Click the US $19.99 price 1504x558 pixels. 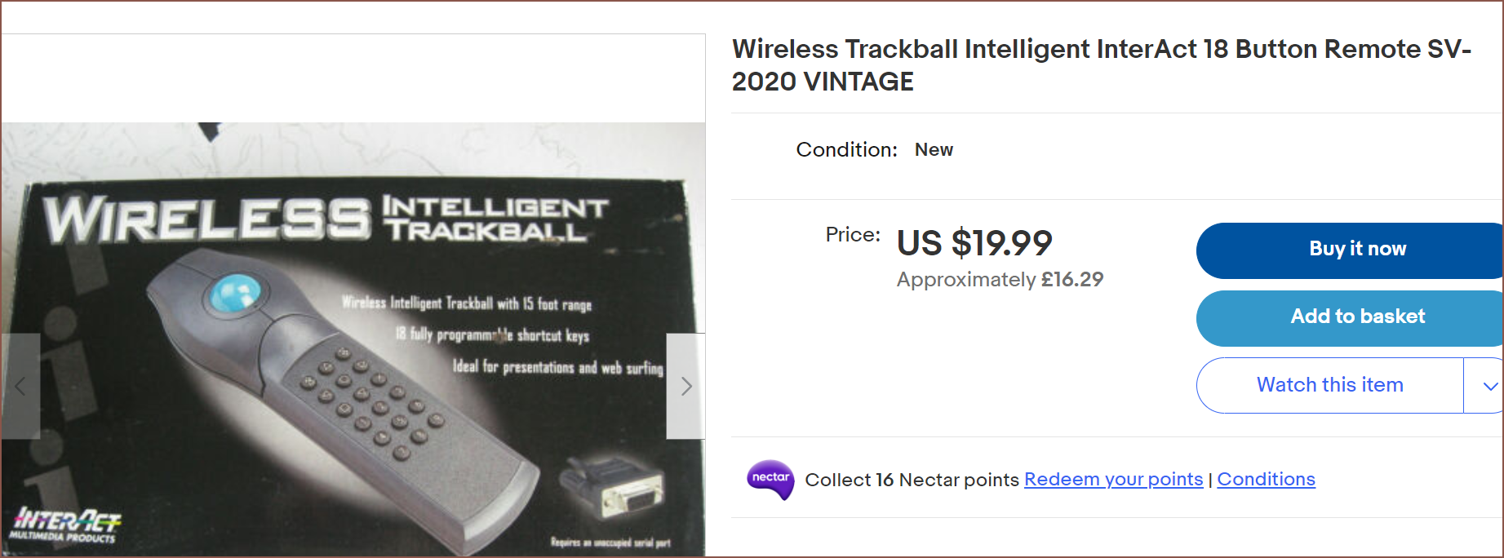click(x=974, y=243)
